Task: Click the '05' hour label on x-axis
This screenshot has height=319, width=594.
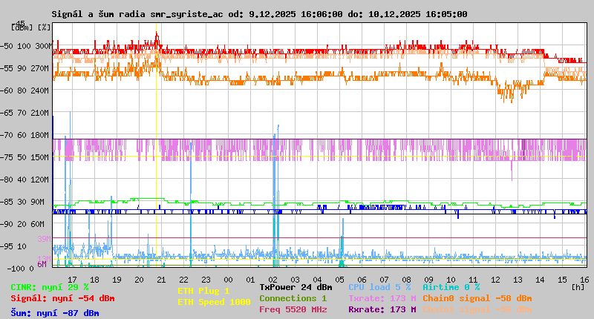Action: coord(339,280)
